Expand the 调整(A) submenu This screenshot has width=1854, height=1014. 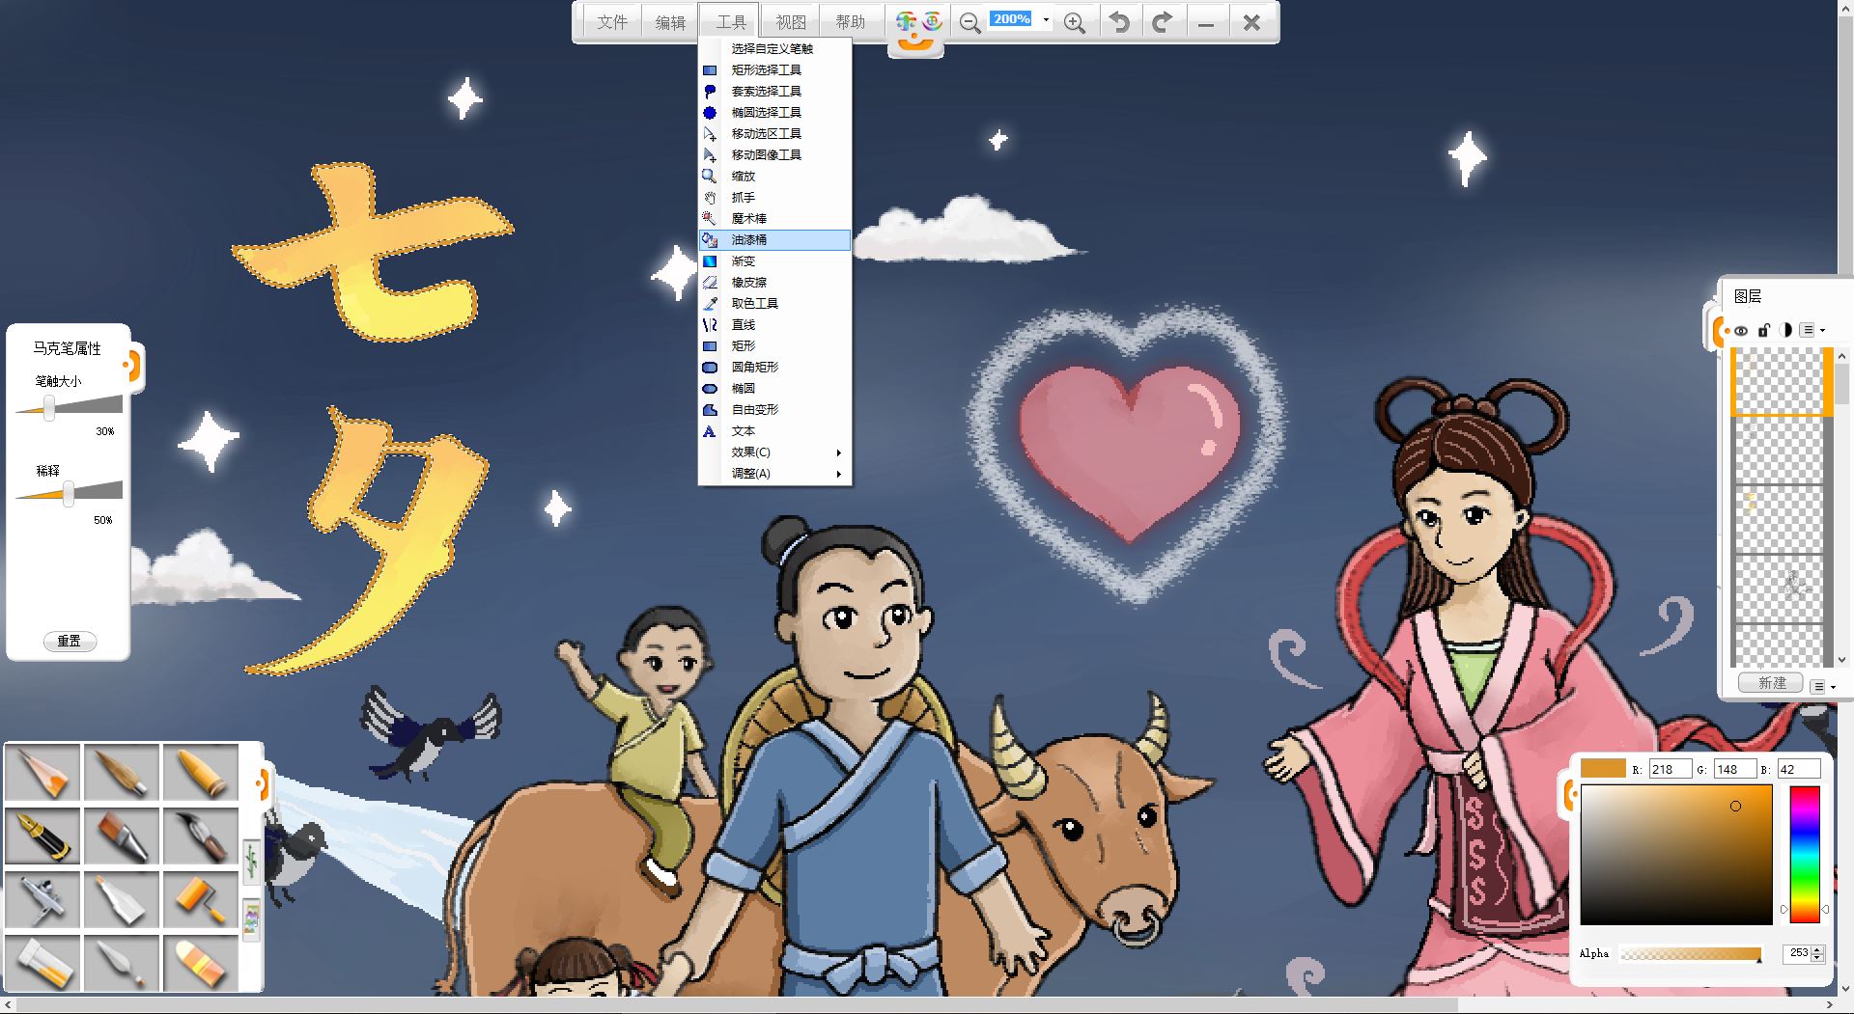(x=774, y=474)
